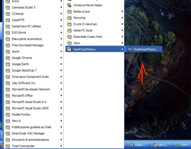The image size is (191, 149).
Task: Launch RamPumpTheory from the flyout submenu
Action: (143, 49)
